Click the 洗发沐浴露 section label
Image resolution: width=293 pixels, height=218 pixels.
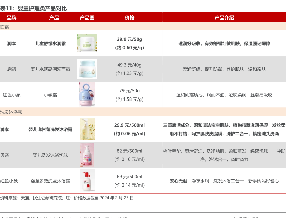11,112
